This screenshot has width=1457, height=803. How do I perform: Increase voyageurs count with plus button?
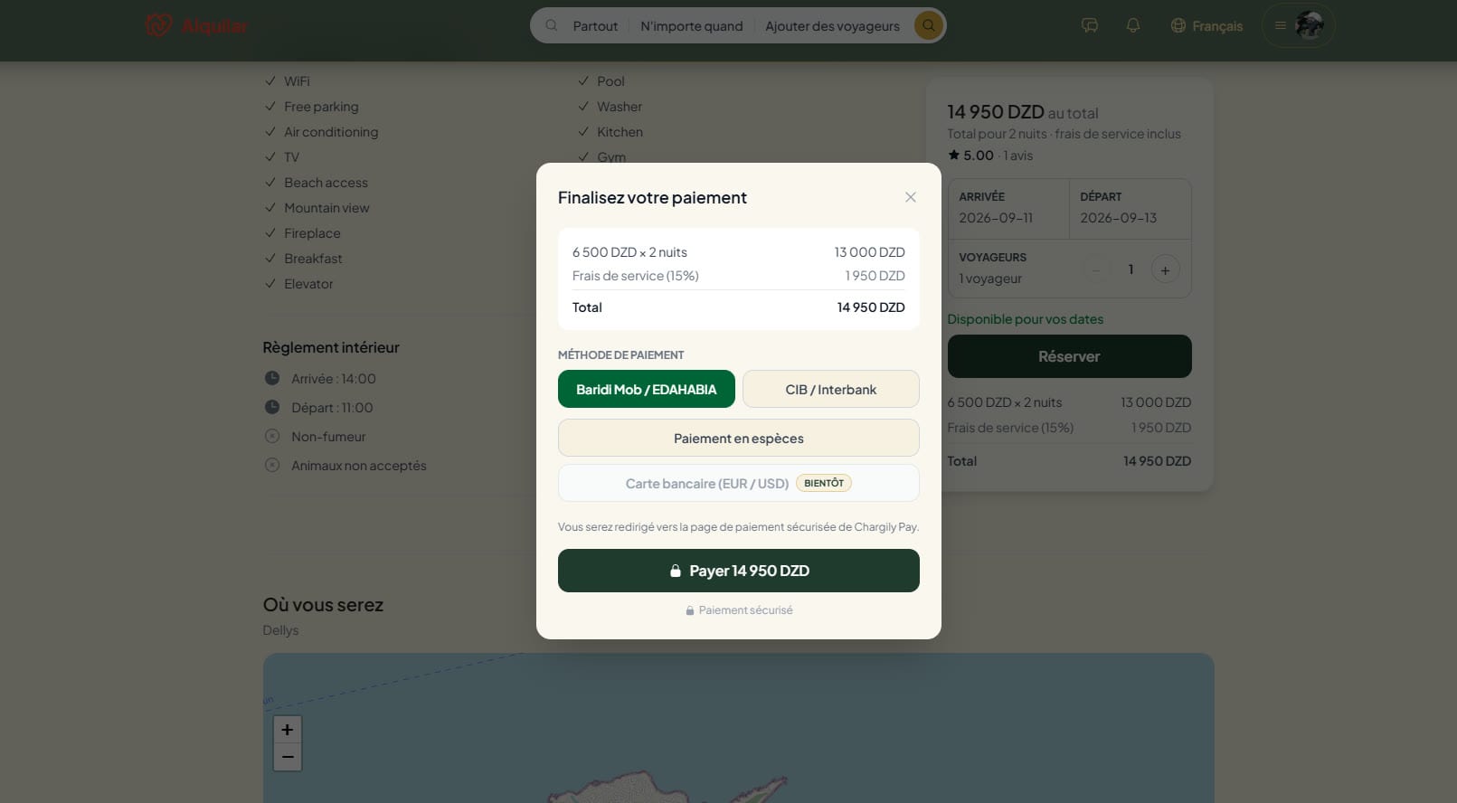(x=1165, y=269)
